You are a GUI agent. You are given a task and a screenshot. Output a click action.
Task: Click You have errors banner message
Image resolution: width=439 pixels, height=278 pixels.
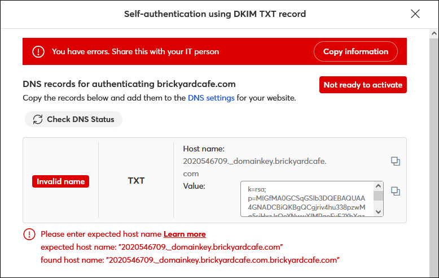(x=135, y=51)
